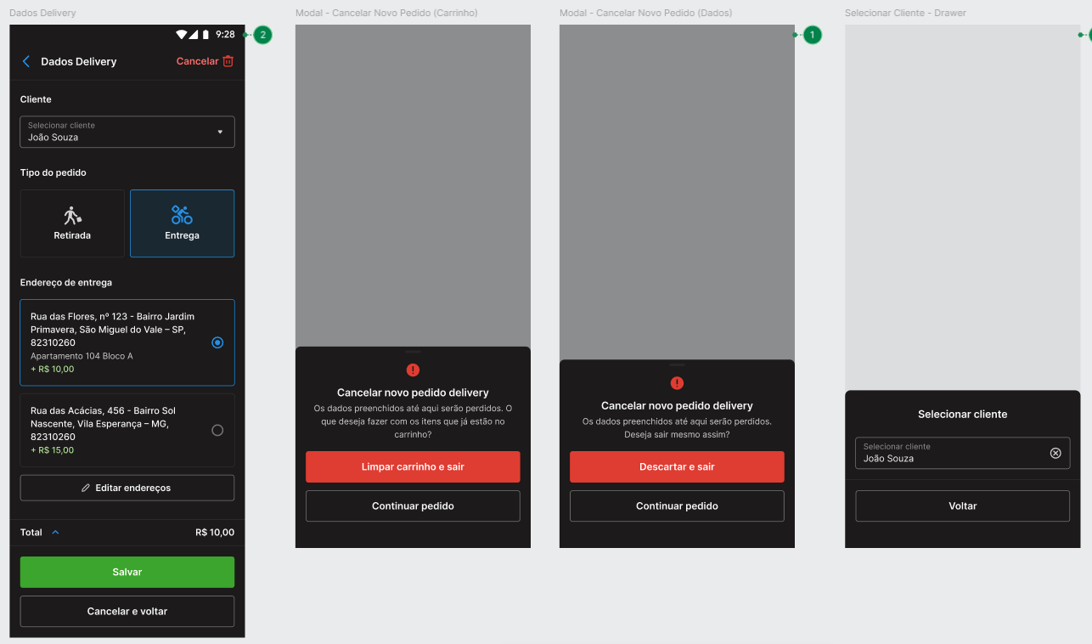
Task: Open the Selecionar cliente dropdown with João Souza
Action: point(127,132)
